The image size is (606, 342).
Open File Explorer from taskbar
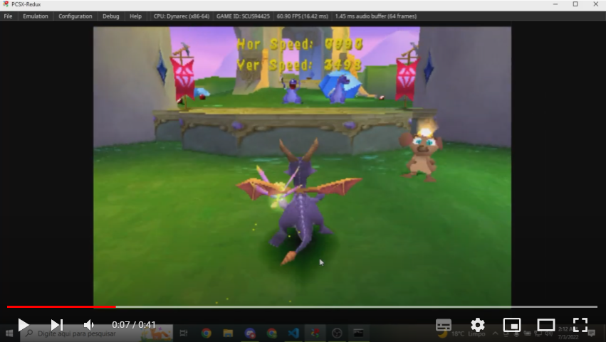(228, 333)
